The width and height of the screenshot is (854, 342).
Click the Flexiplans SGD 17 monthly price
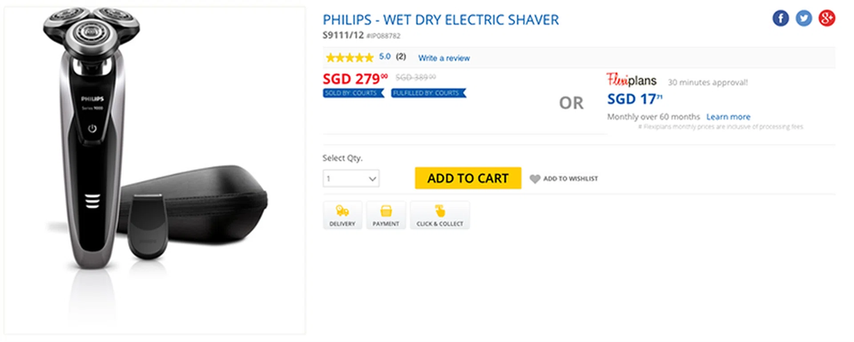635,99
